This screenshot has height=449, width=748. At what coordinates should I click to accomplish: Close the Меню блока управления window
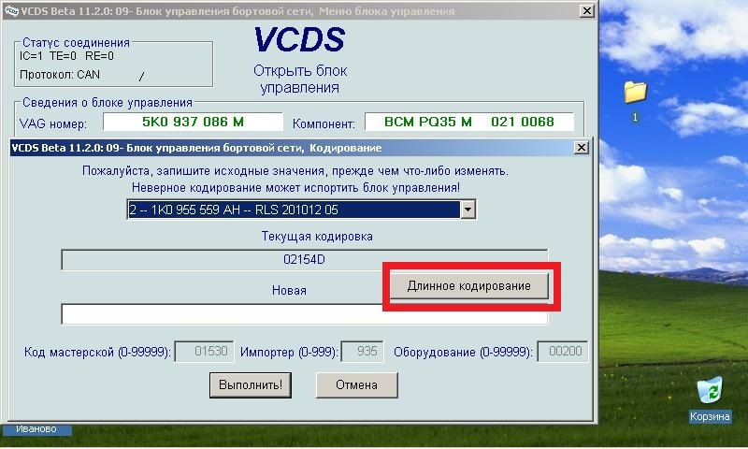(587, 10)
